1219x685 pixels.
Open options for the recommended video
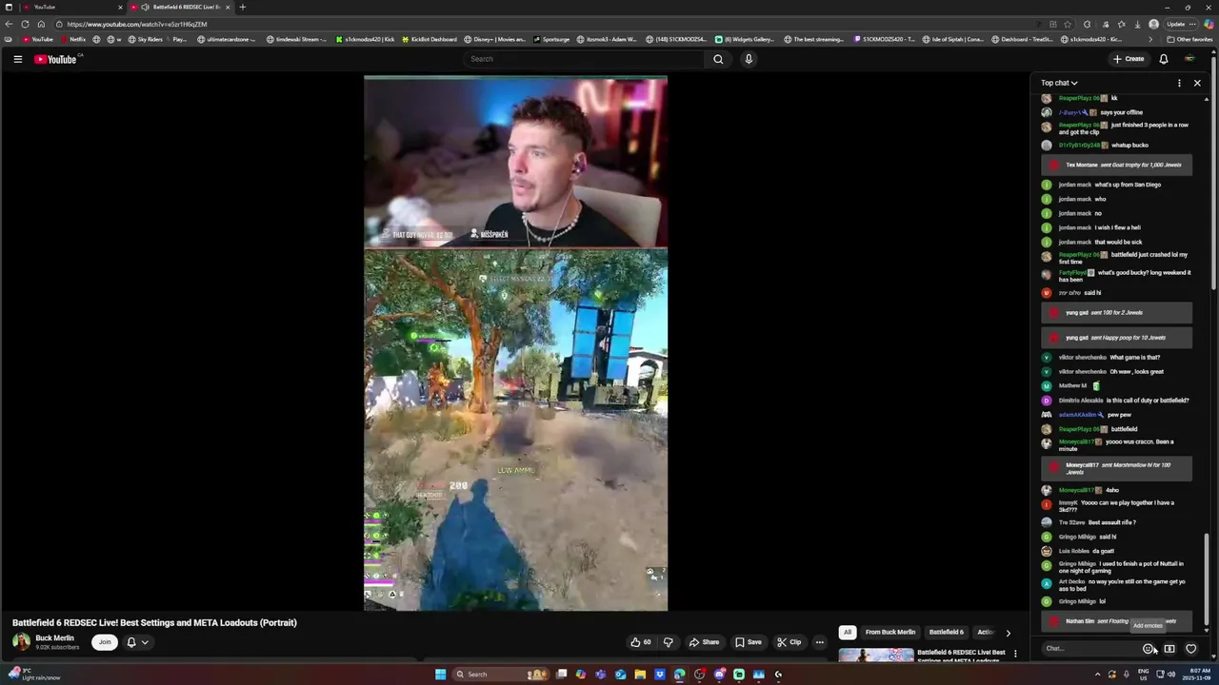tap(1015, 654)
